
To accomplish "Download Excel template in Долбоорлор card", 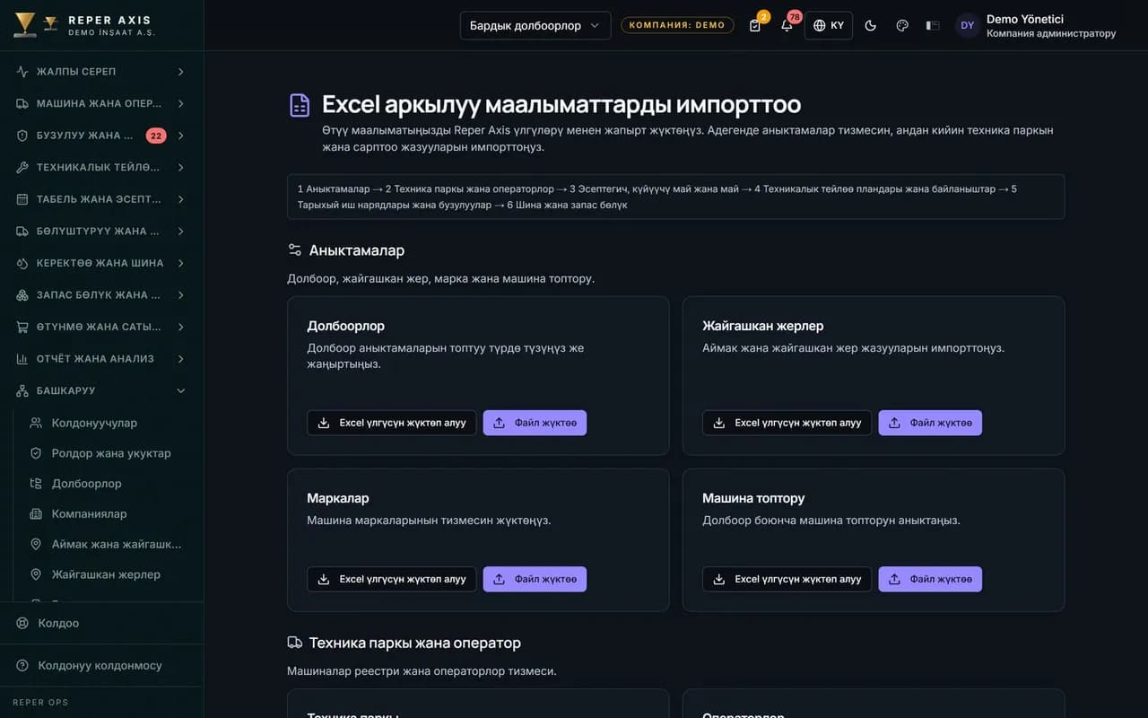I will pos(392,423).
